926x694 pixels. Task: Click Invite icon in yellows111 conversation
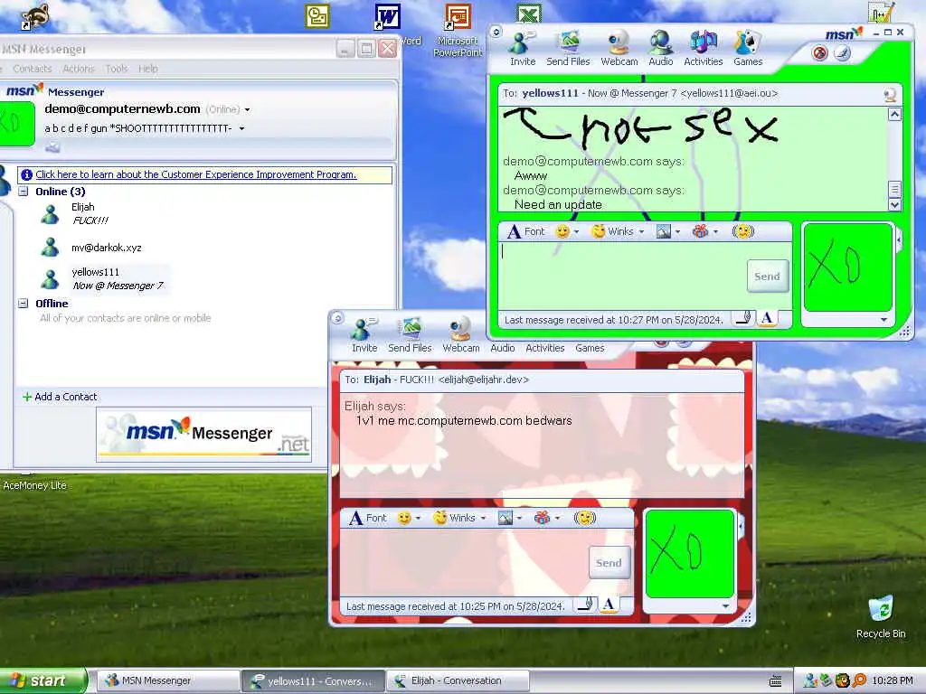tap(522, 49)
